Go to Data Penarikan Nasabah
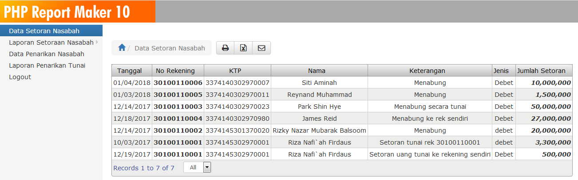The height and width of the screenshot is (180, 578). click(47, 54)
